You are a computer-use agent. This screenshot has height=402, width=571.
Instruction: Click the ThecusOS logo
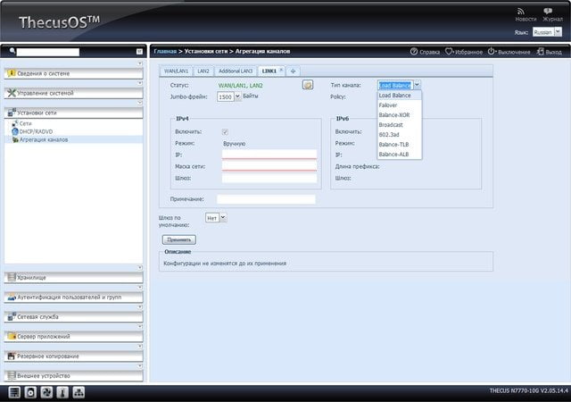point(59,22)
